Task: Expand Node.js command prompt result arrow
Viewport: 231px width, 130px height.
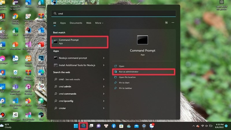Action: coord(104,58)
